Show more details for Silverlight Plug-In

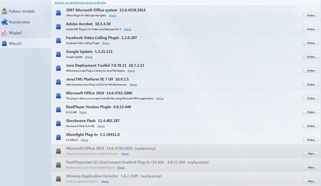point(84,140)
